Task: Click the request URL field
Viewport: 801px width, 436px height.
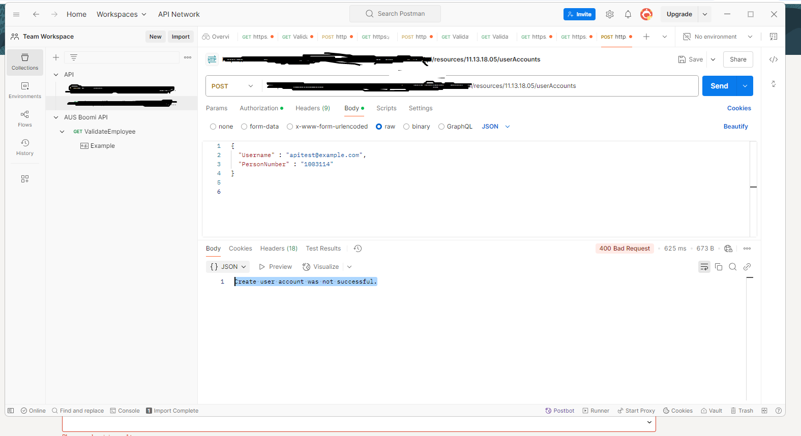Action: [480, 86]
